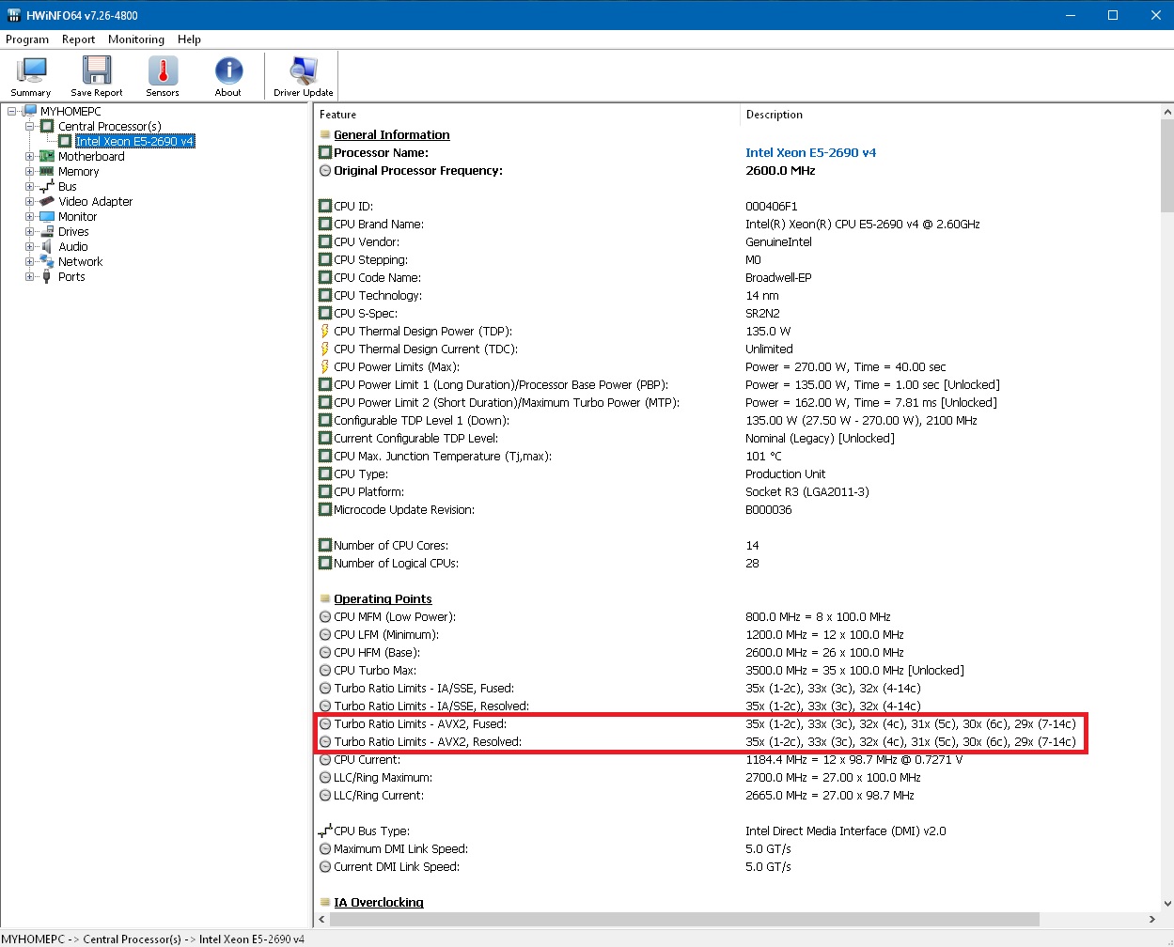Viewport: 1174px width, 947px height.
Task: Launch the Driver Update icon
Action: pyautogui.click(x=304, y=71)
